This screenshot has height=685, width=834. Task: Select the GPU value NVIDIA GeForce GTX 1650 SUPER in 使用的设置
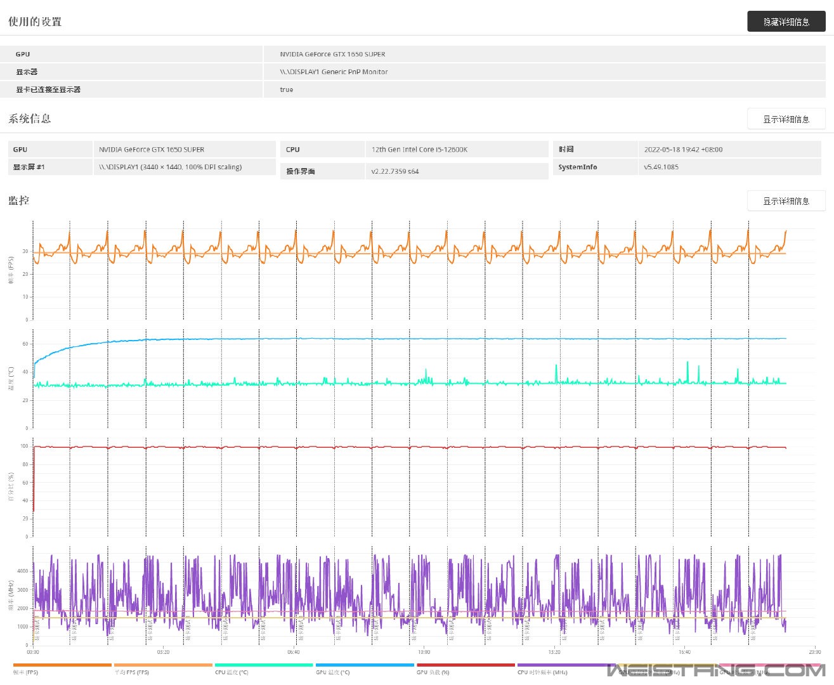332,54
